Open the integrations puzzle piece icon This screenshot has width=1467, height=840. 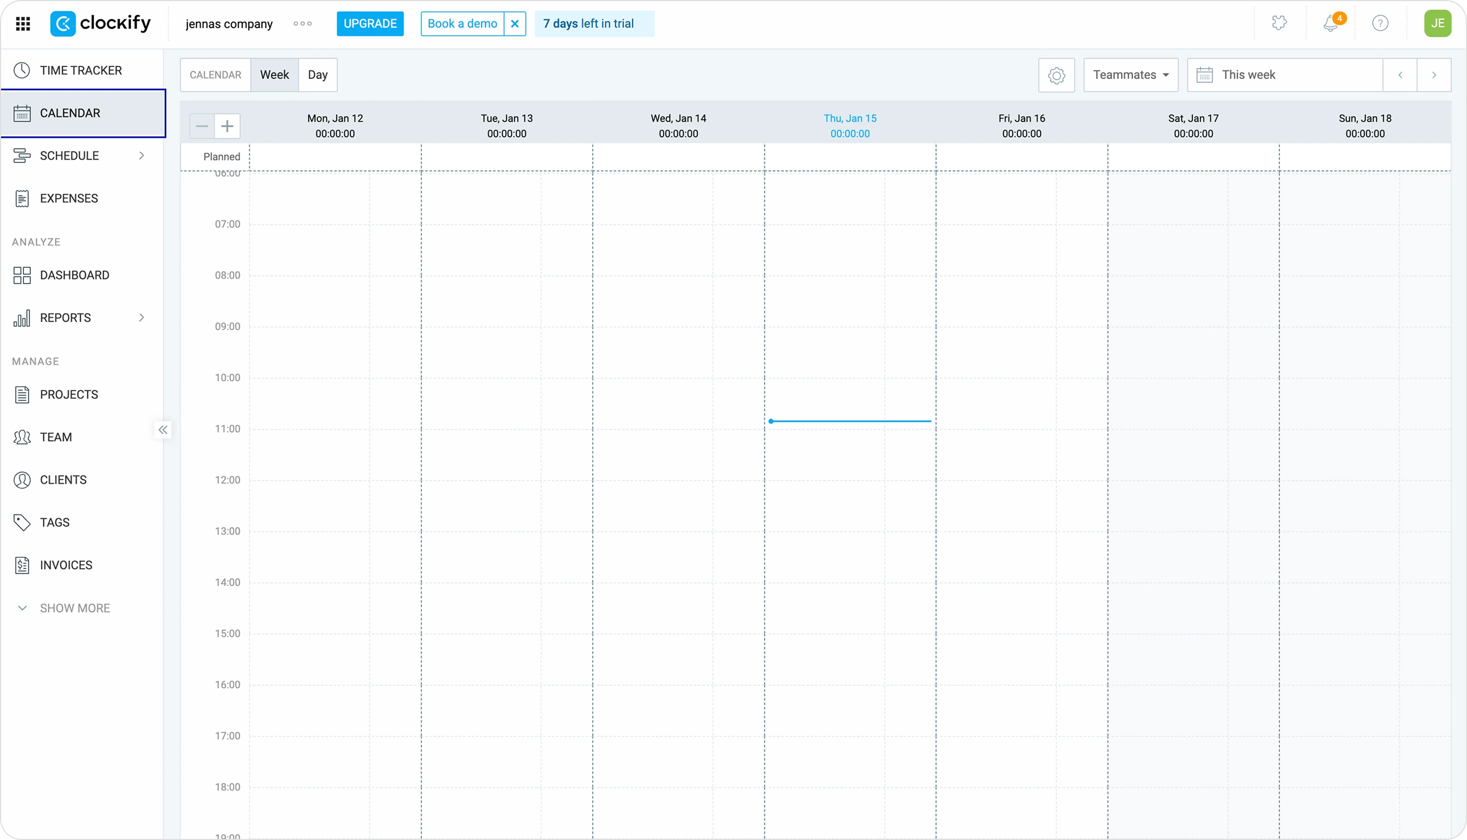pos(1279,23)
